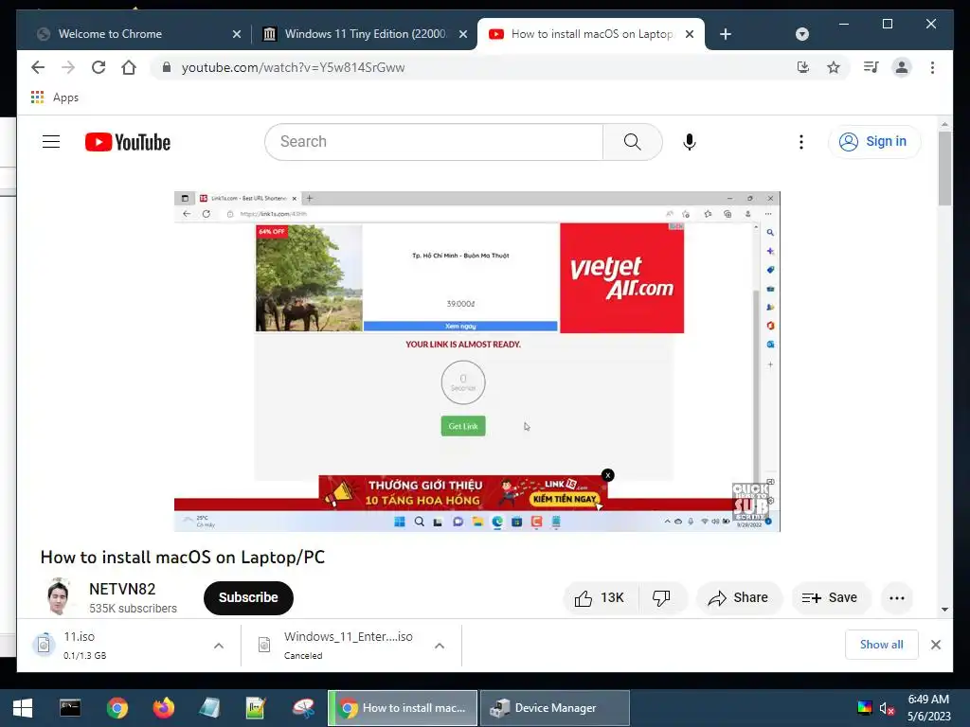Open the Chrome home page button
This screenshot has width=970, height=727.
[129, 67]
